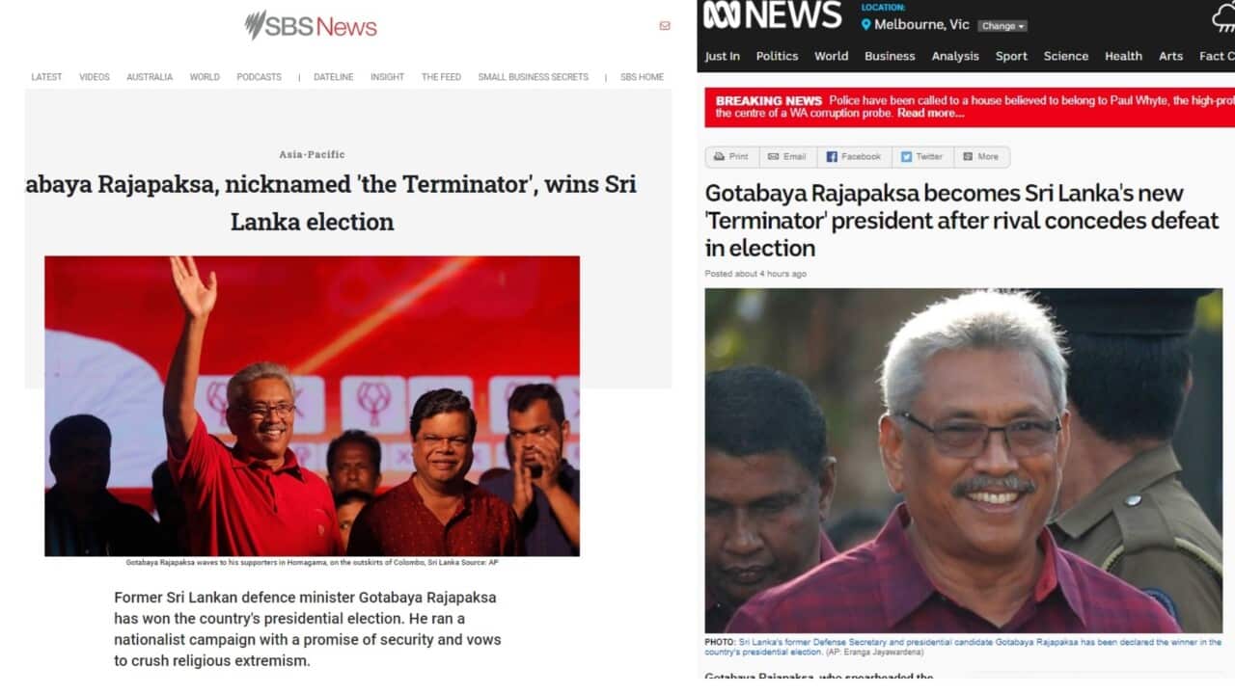The height and width of the screenshot is (694, 1235).
Task: Click the SBS News logo
Action: click(x=311, y=26)
